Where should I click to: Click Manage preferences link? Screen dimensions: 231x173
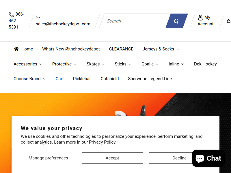point(48,158)
